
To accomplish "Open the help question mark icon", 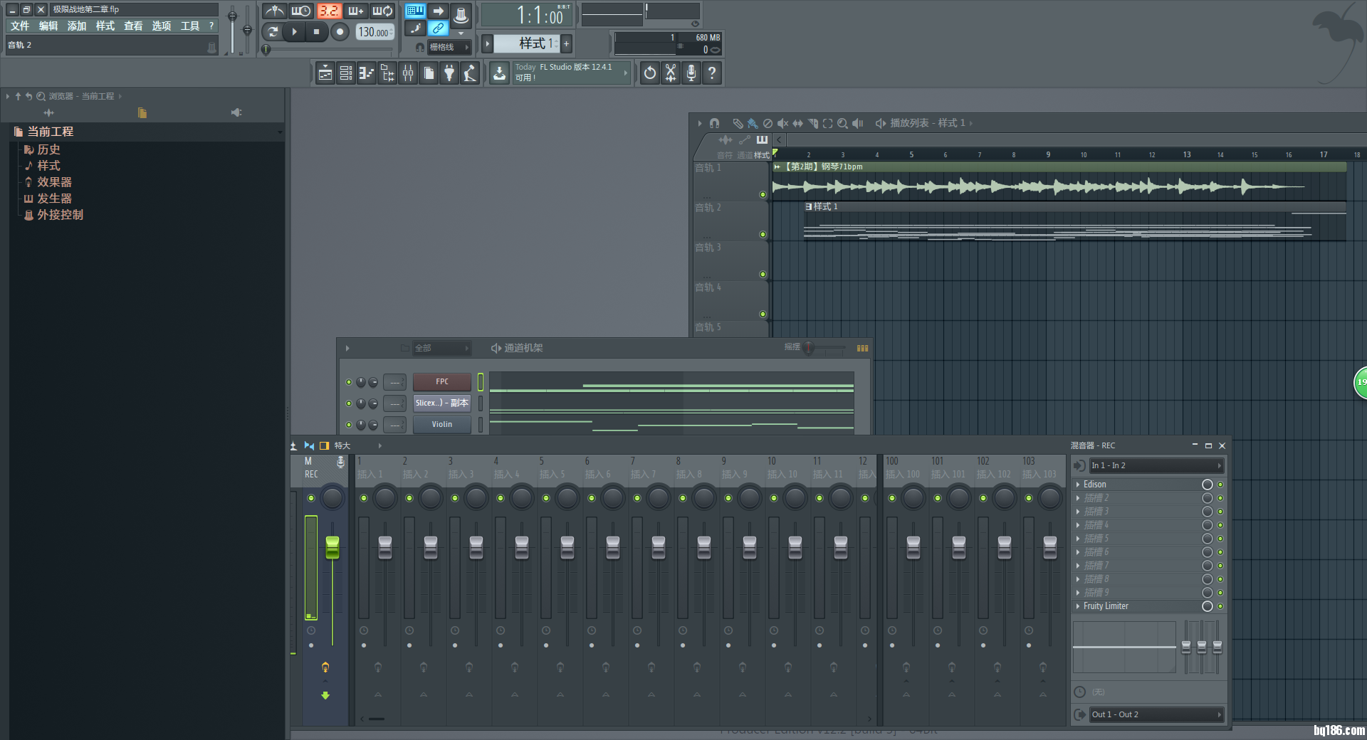I will click(711, 73).
